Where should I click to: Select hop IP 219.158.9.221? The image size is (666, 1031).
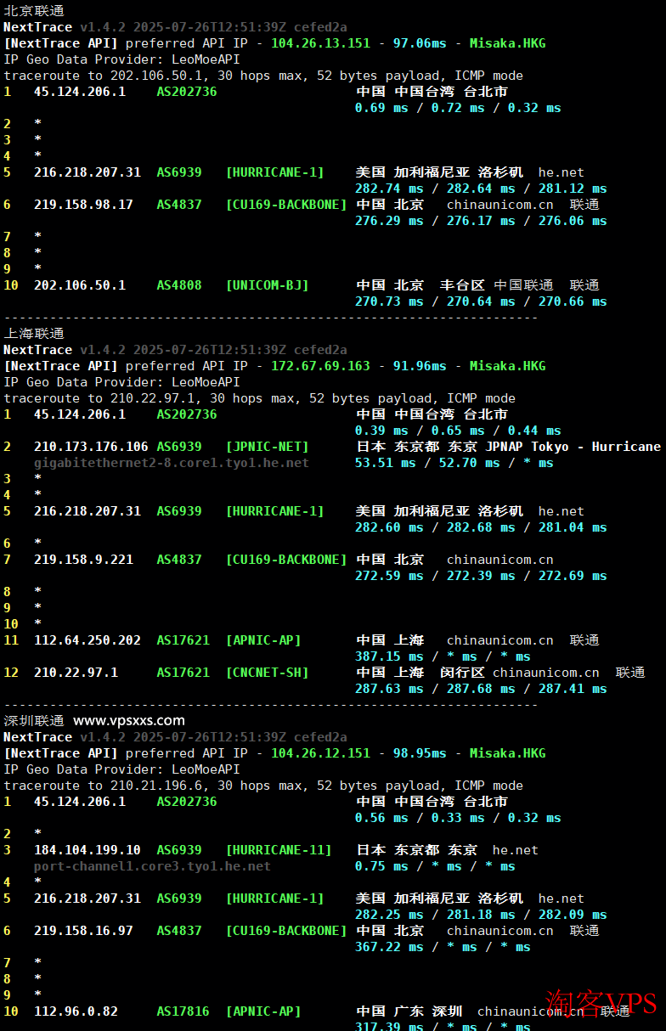[x=83, y=560]
